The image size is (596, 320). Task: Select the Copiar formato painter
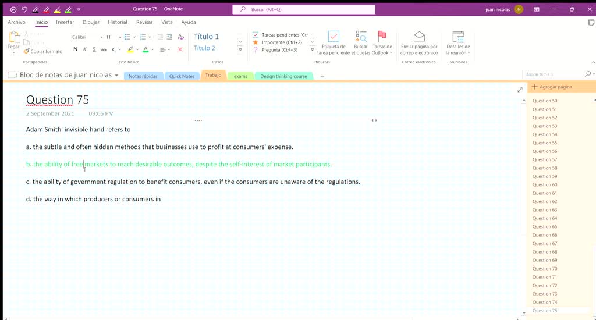42,51
